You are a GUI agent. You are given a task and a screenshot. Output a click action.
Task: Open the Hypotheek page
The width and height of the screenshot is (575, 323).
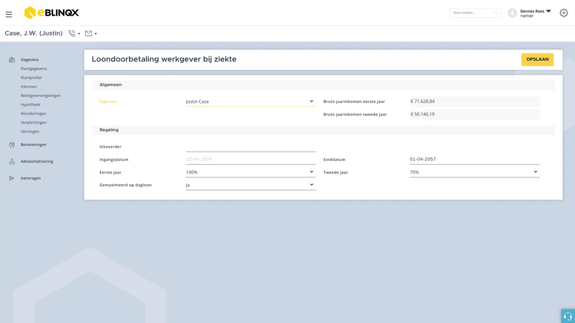[31, 104]
